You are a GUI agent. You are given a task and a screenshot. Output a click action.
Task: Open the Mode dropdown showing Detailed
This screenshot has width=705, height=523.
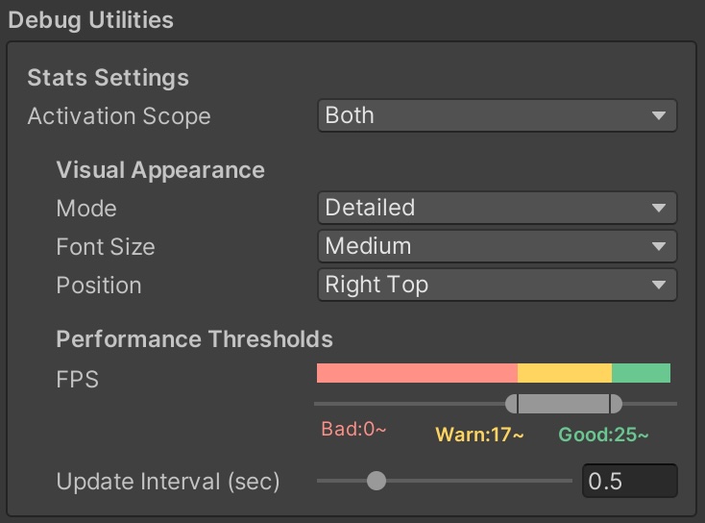[497, 208]
